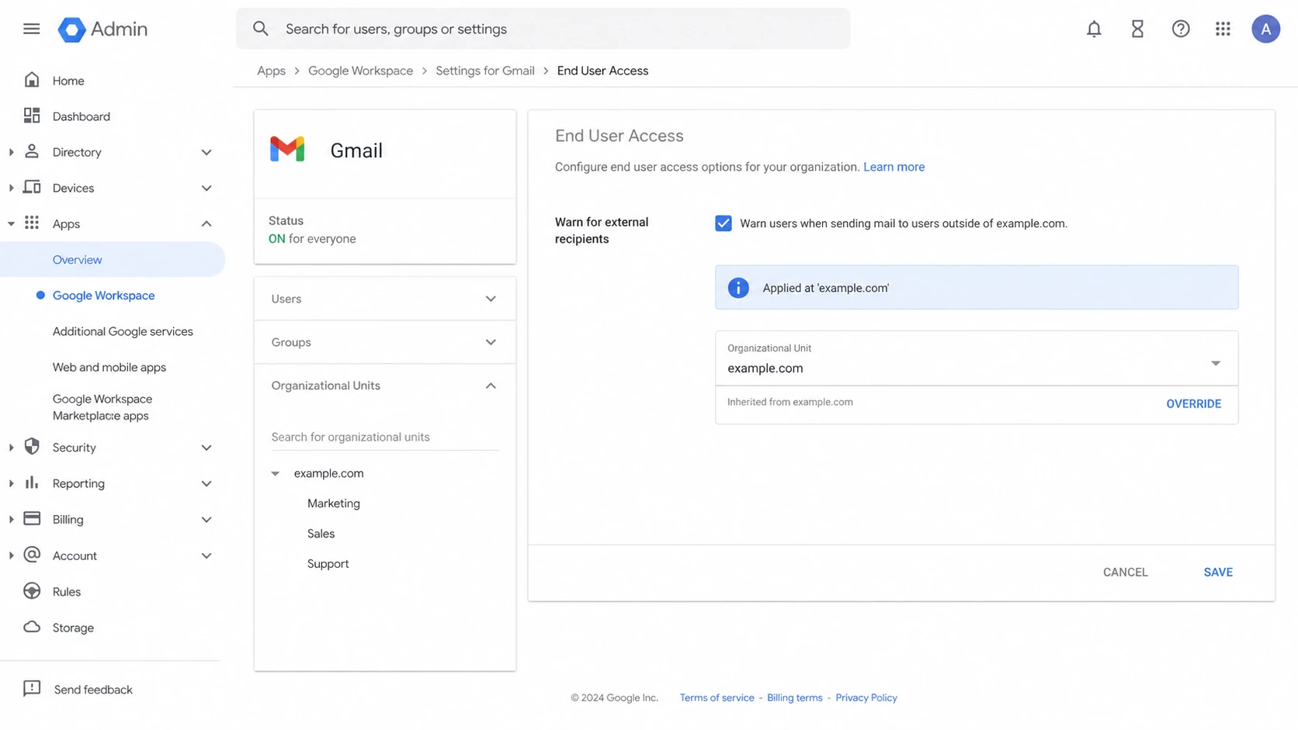This screenshot has height=730, width=1298.
Task: Expand the Devices section chevron
Action: click(x=206, y=188)
